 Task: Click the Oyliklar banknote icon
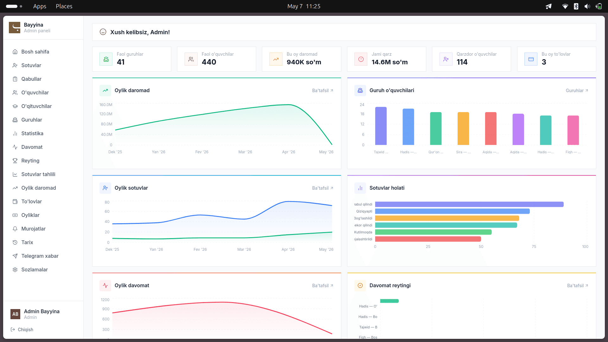(x=15, y=215)
